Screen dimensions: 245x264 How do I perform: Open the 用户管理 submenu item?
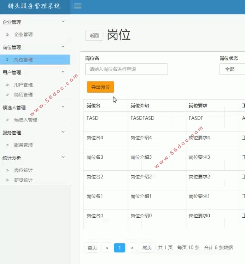[23, 85]
